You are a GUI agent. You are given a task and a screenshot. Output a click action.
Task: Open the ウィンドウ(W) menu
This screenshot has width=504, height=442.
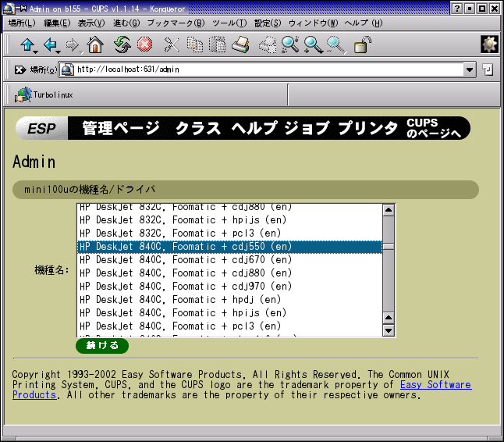[x=314, y=23]
